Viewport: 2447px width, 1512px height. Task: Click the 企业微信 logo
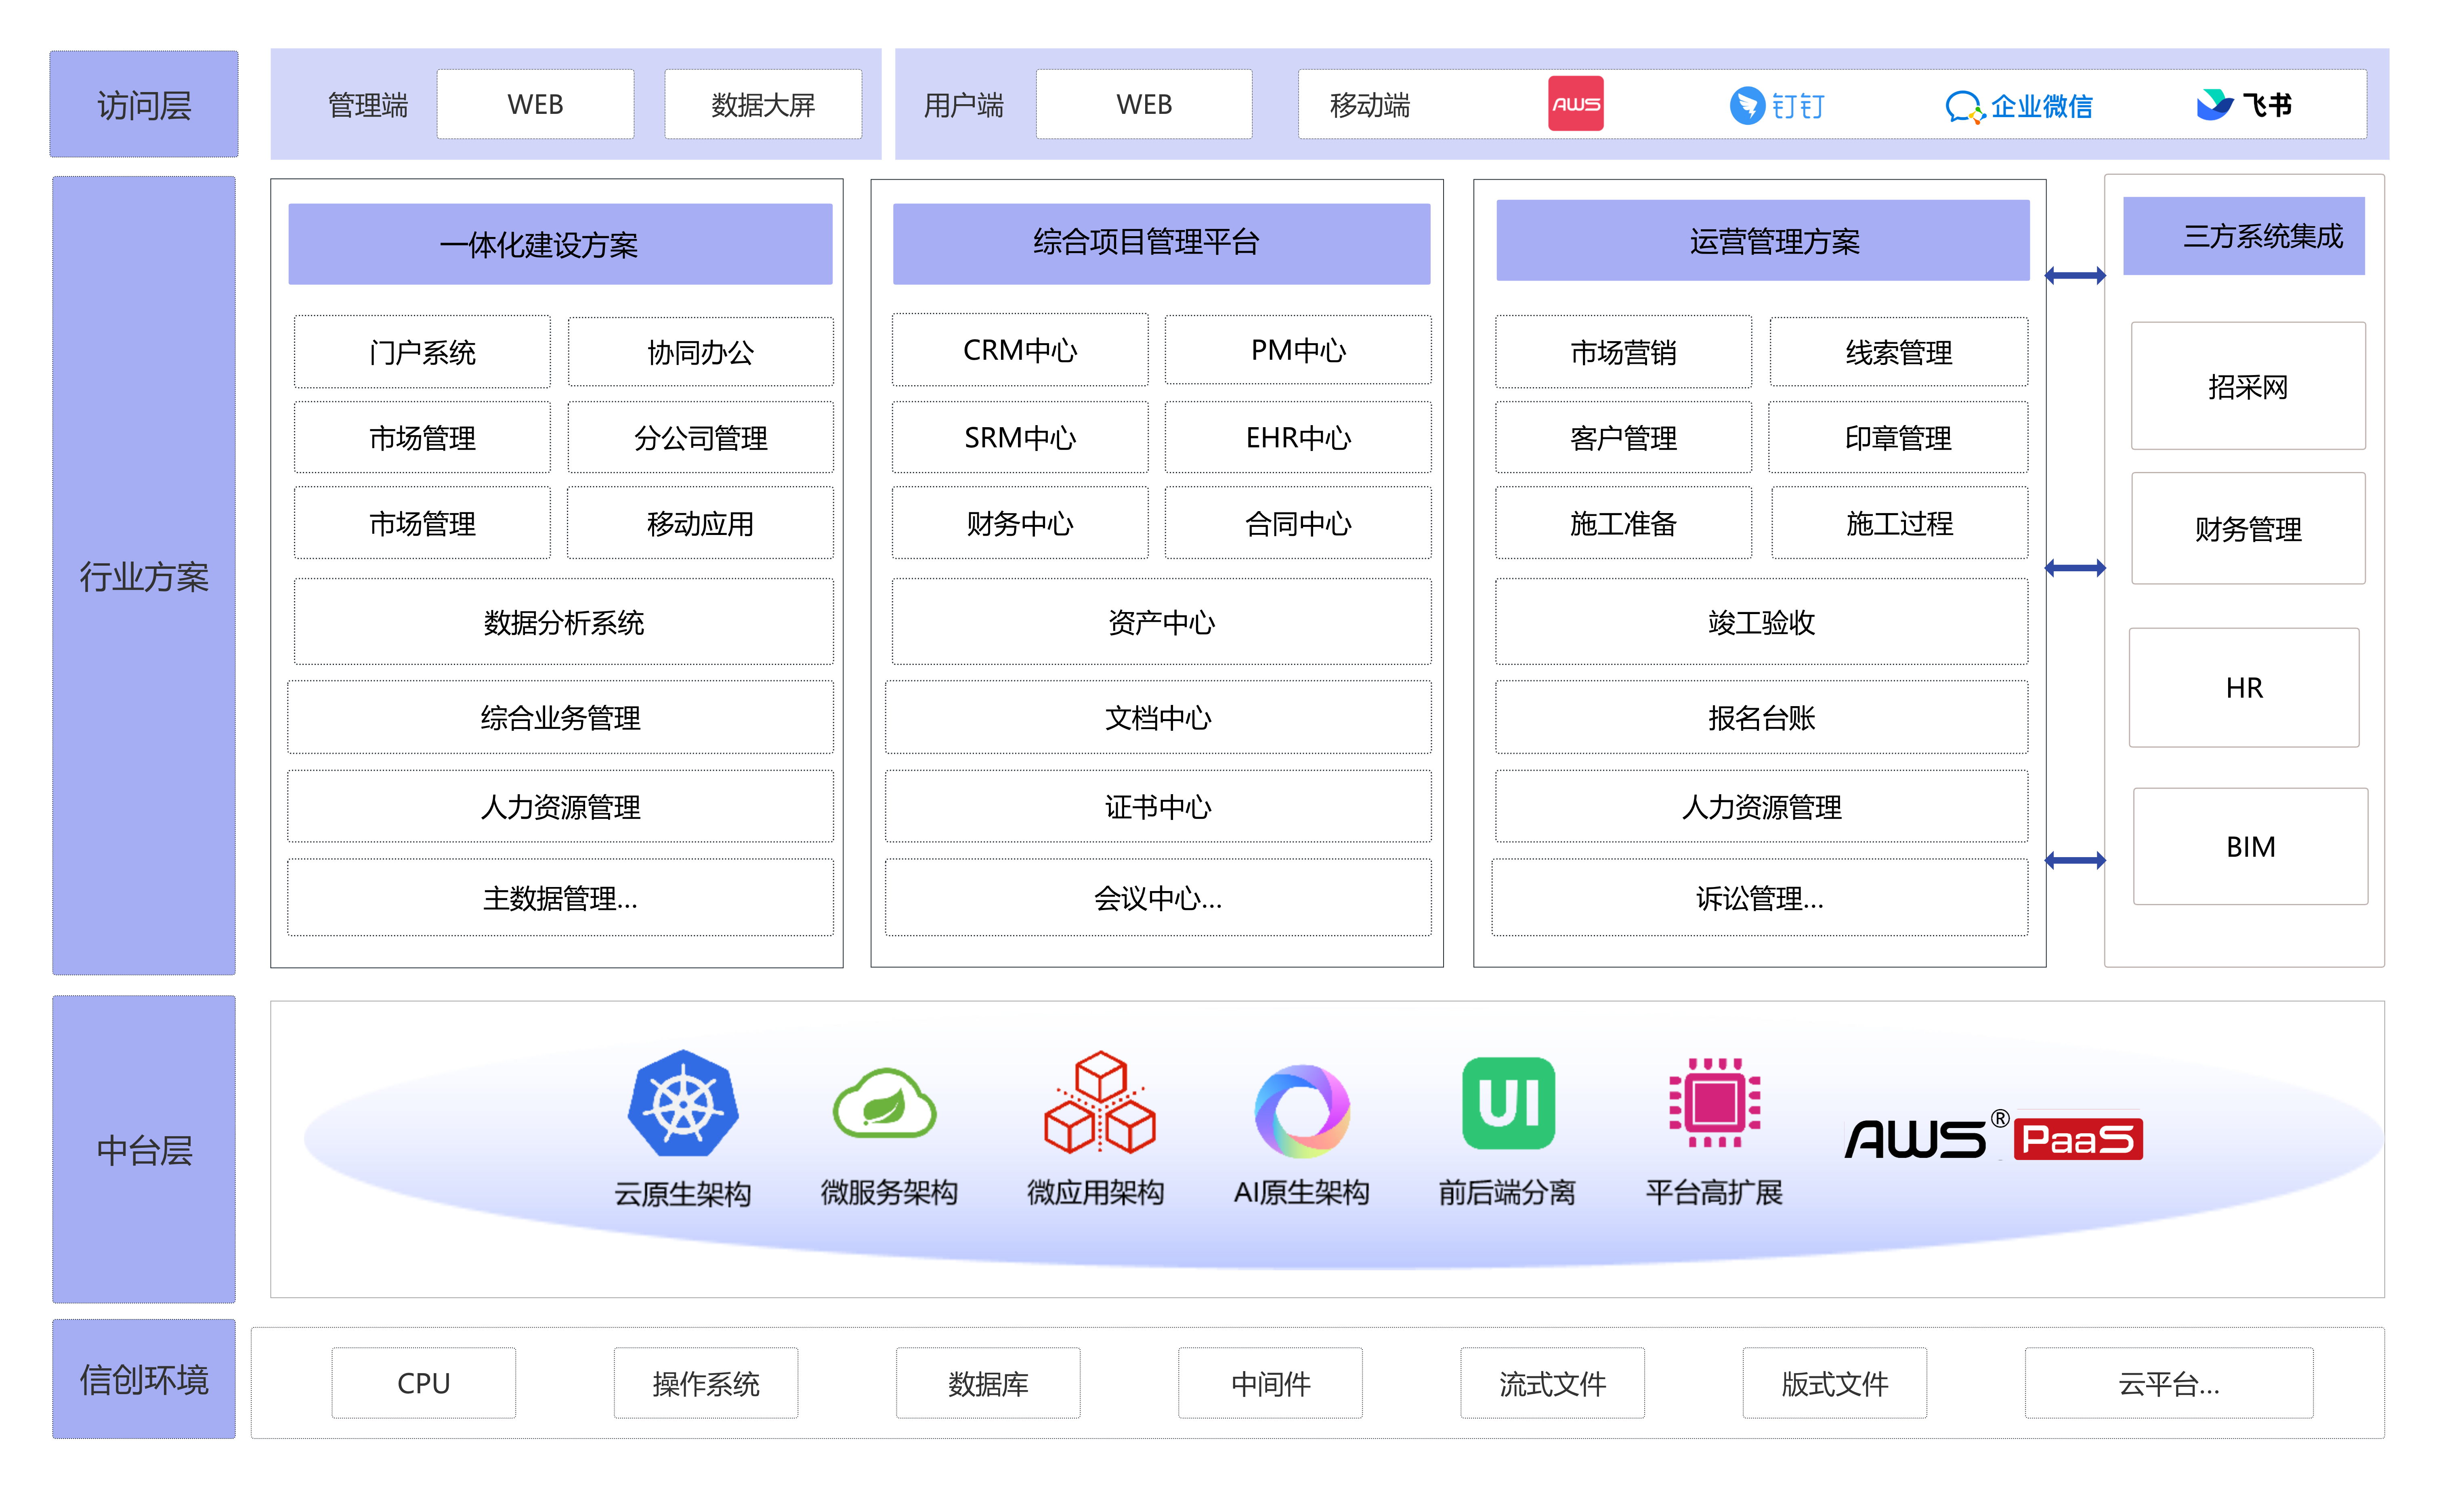coord(2018,106)
